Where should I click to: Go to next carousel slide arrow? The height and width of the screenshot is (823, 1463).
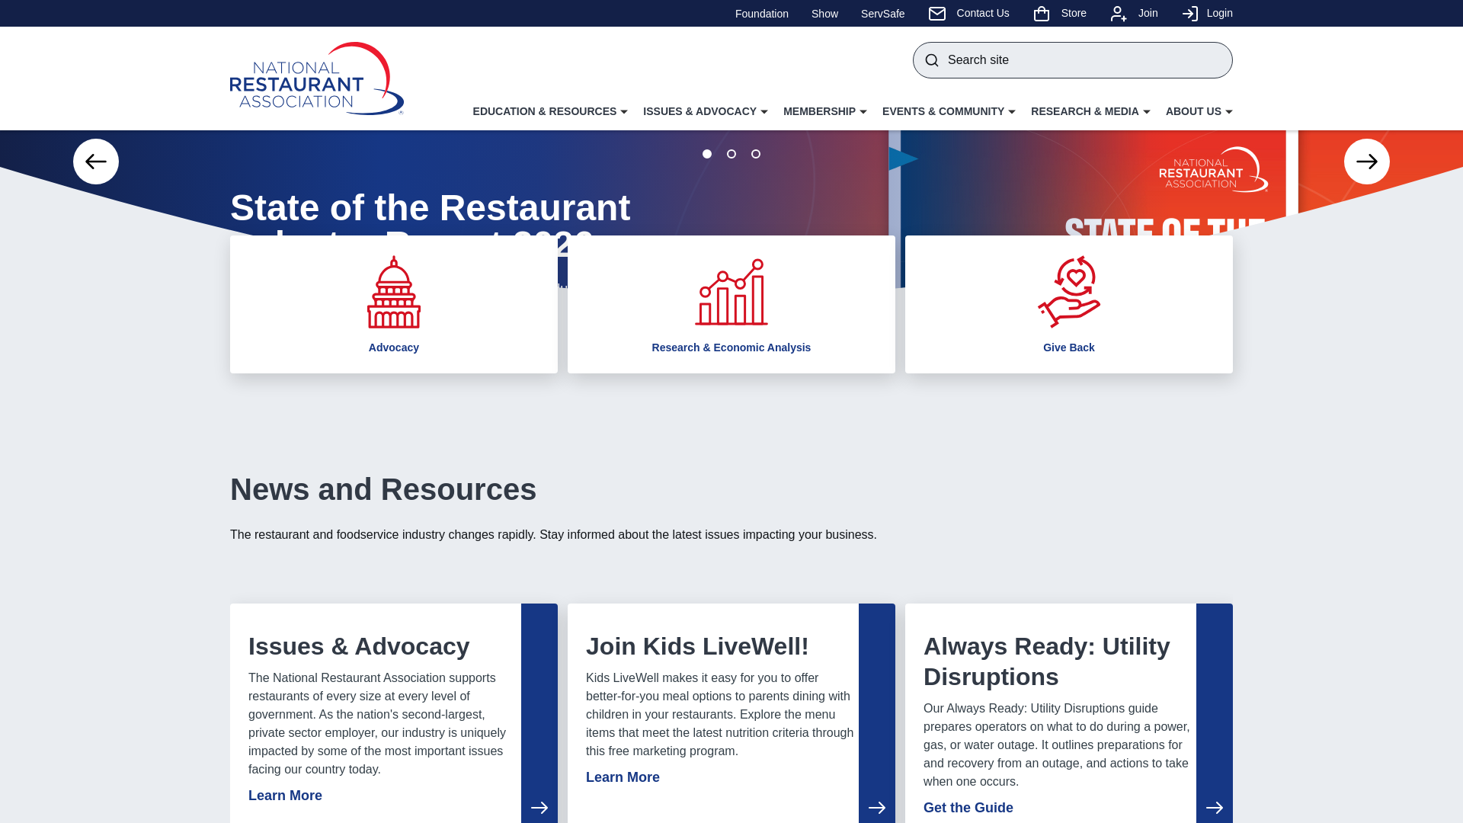pos(1367,162)
